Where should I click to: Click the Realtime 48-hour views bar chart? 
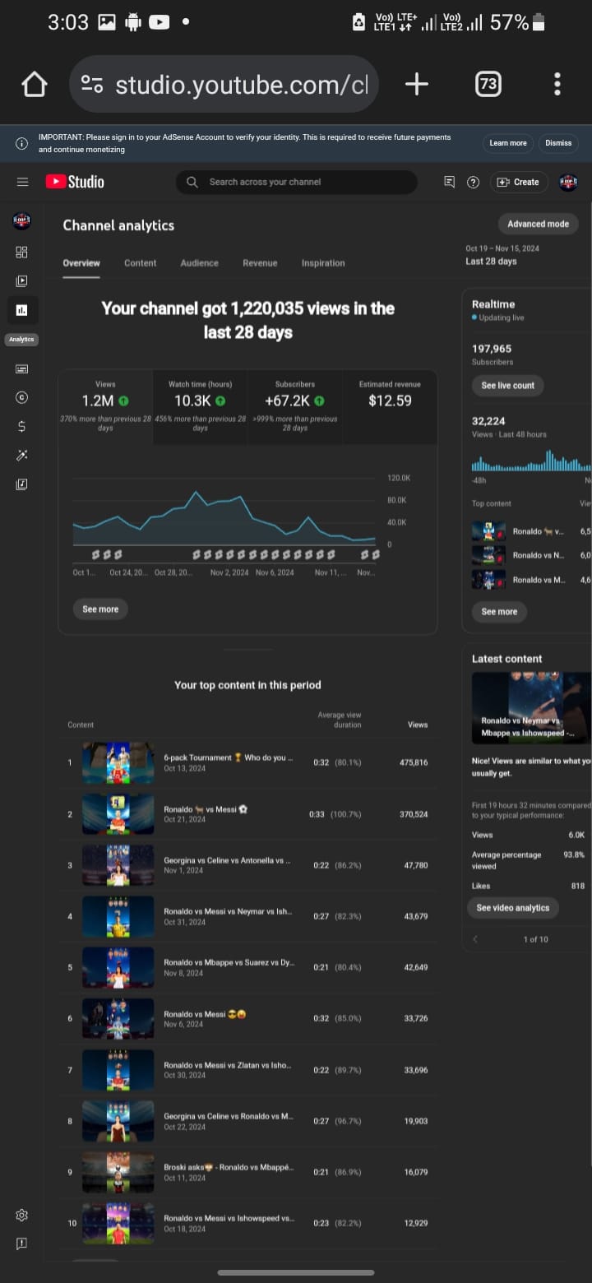point(531,461)
